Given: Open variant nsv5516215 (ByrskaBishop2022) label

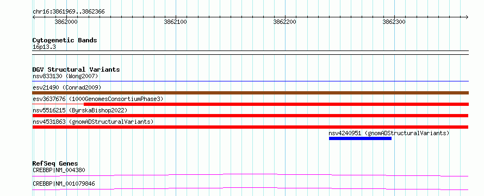Looking at the screenshot, I should 80,110.
